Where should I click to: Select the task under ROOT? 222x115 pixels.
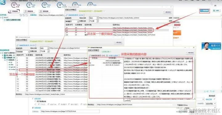[x=13, y=20]
